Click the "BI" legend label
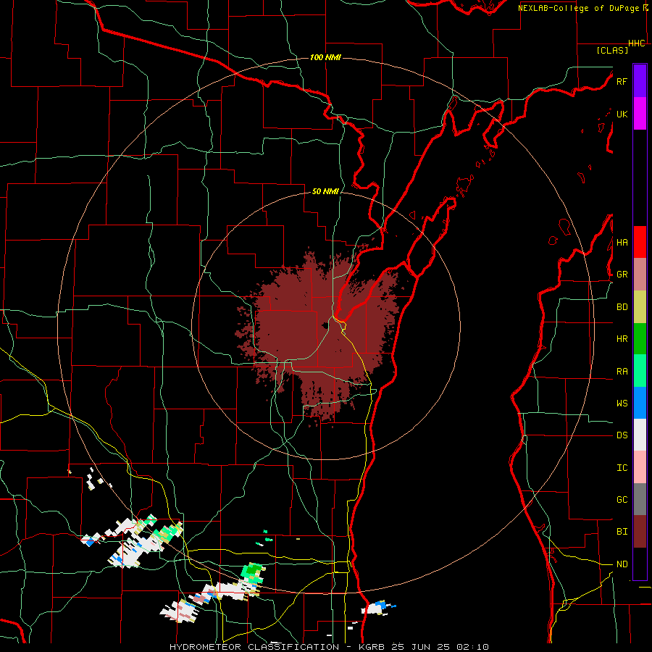Viewport: 652px width, 652px height. point(622,532)
